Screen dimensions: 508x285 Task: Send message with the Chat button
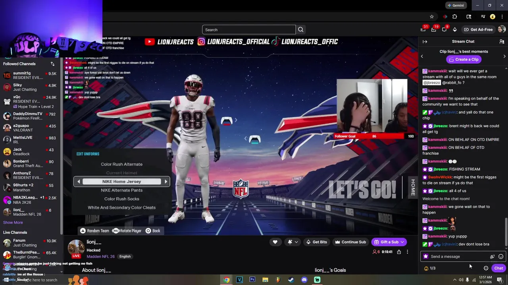pyautogui.click(x=498, y=268)
